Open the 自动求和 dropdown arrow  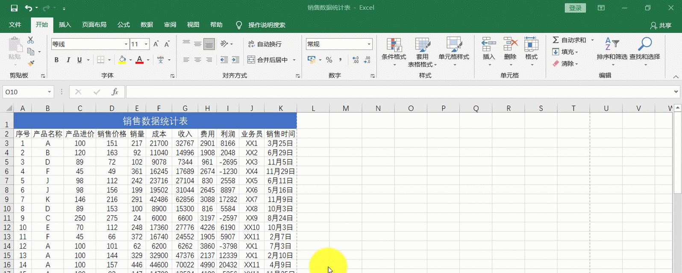[x=592, y=40]
